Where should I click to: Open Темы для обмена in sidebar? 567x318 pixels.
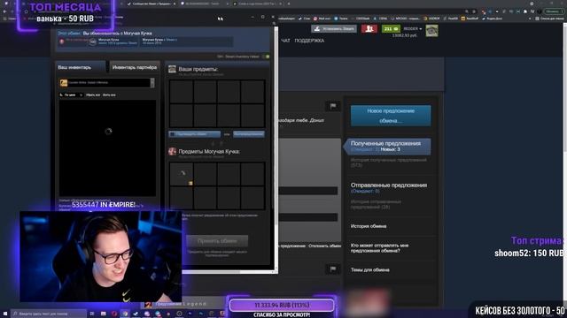tap(370, 270)
